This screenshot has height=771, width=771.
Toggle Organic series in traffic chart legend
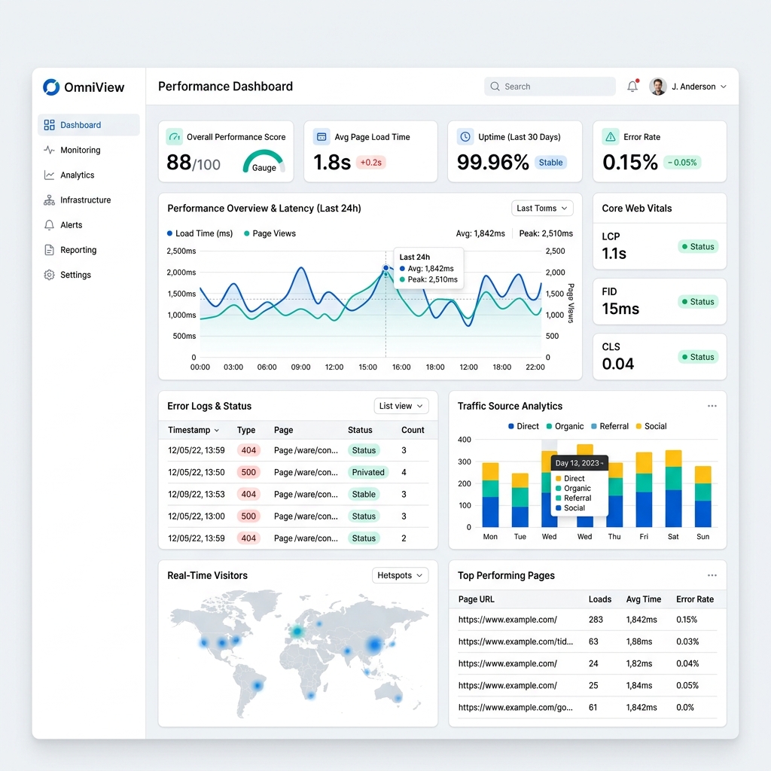point(565,426)
